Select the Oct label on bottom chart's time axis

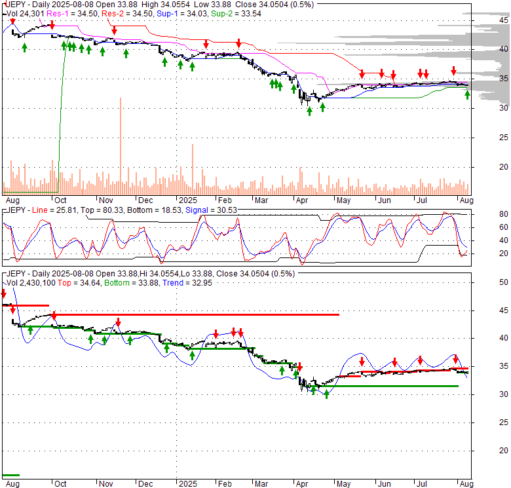click(x=59, y=484)
